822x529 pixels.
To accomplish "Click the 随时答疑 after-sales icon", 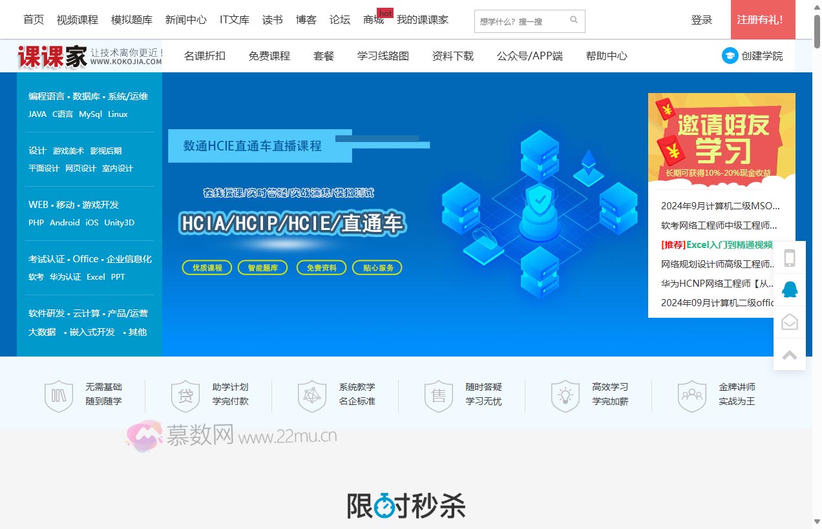I will (439, 395).
